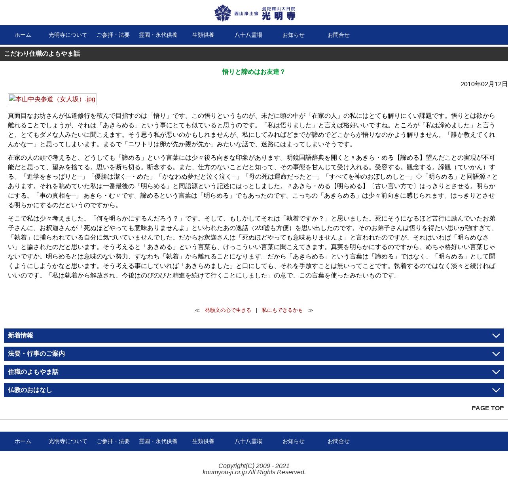
Task: Open ホーム in the footer navigation
Action: 23,441
